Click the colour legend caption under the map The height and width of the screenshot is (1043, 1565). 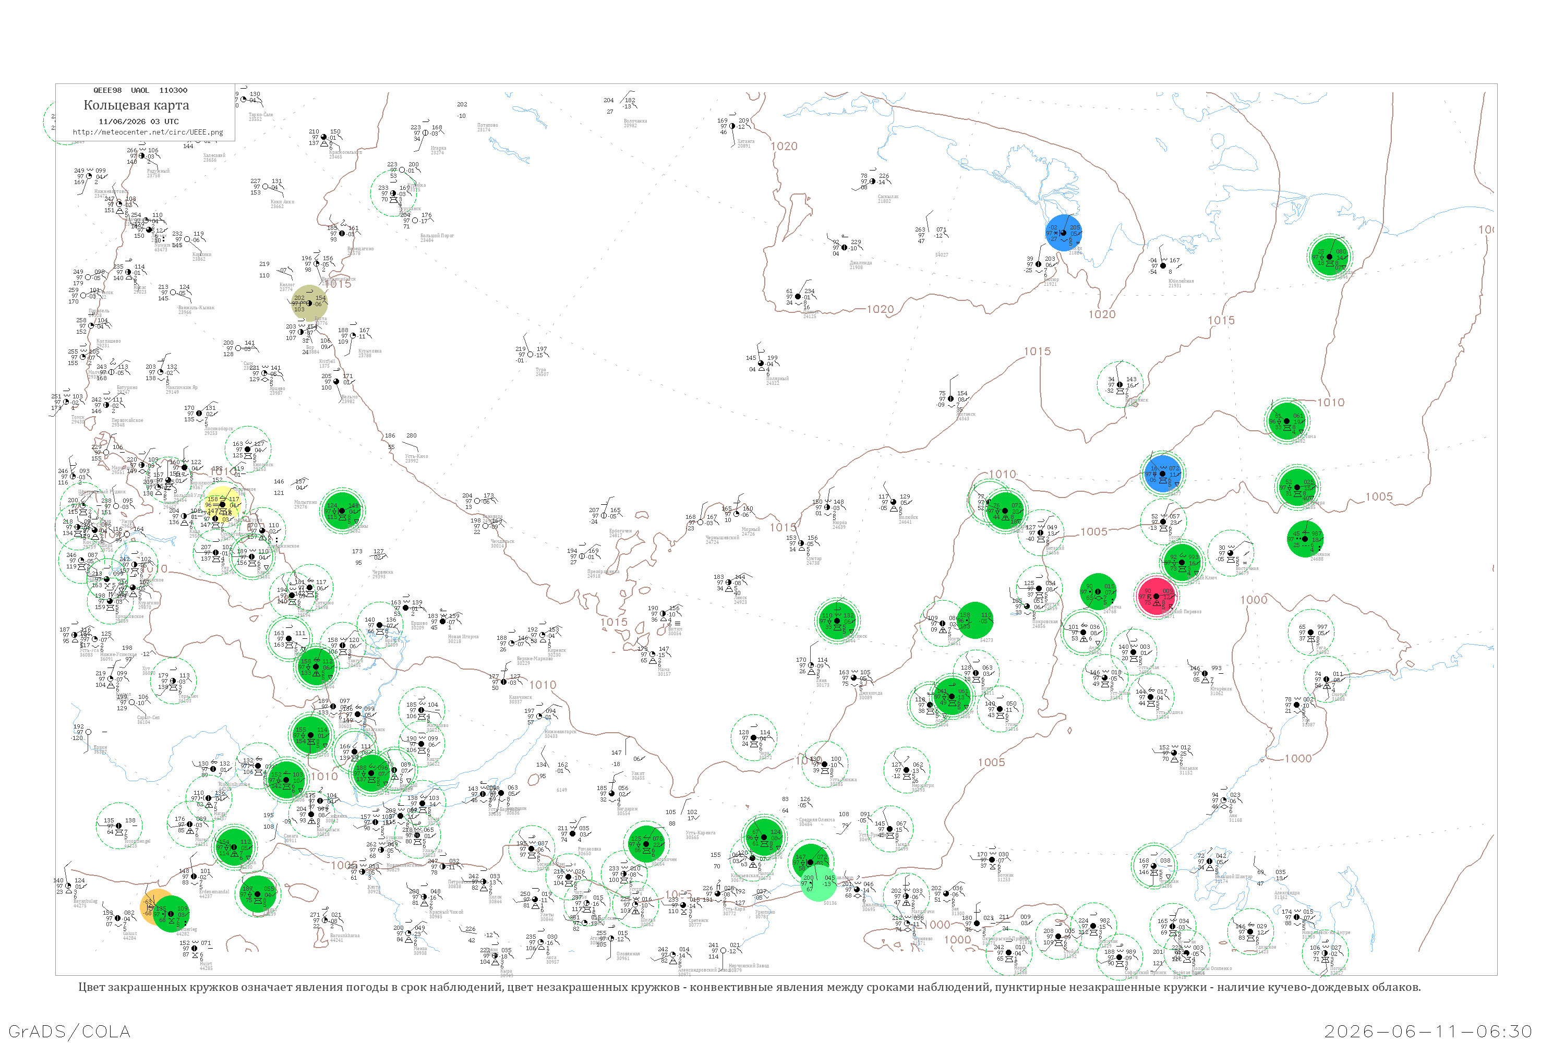749,987
